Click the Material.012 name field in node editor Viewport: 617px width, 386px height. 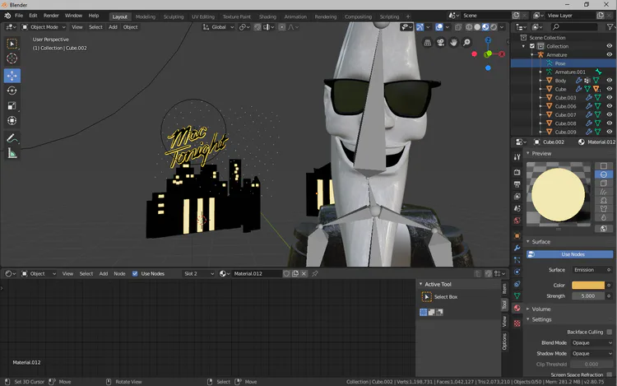[257, 273]
